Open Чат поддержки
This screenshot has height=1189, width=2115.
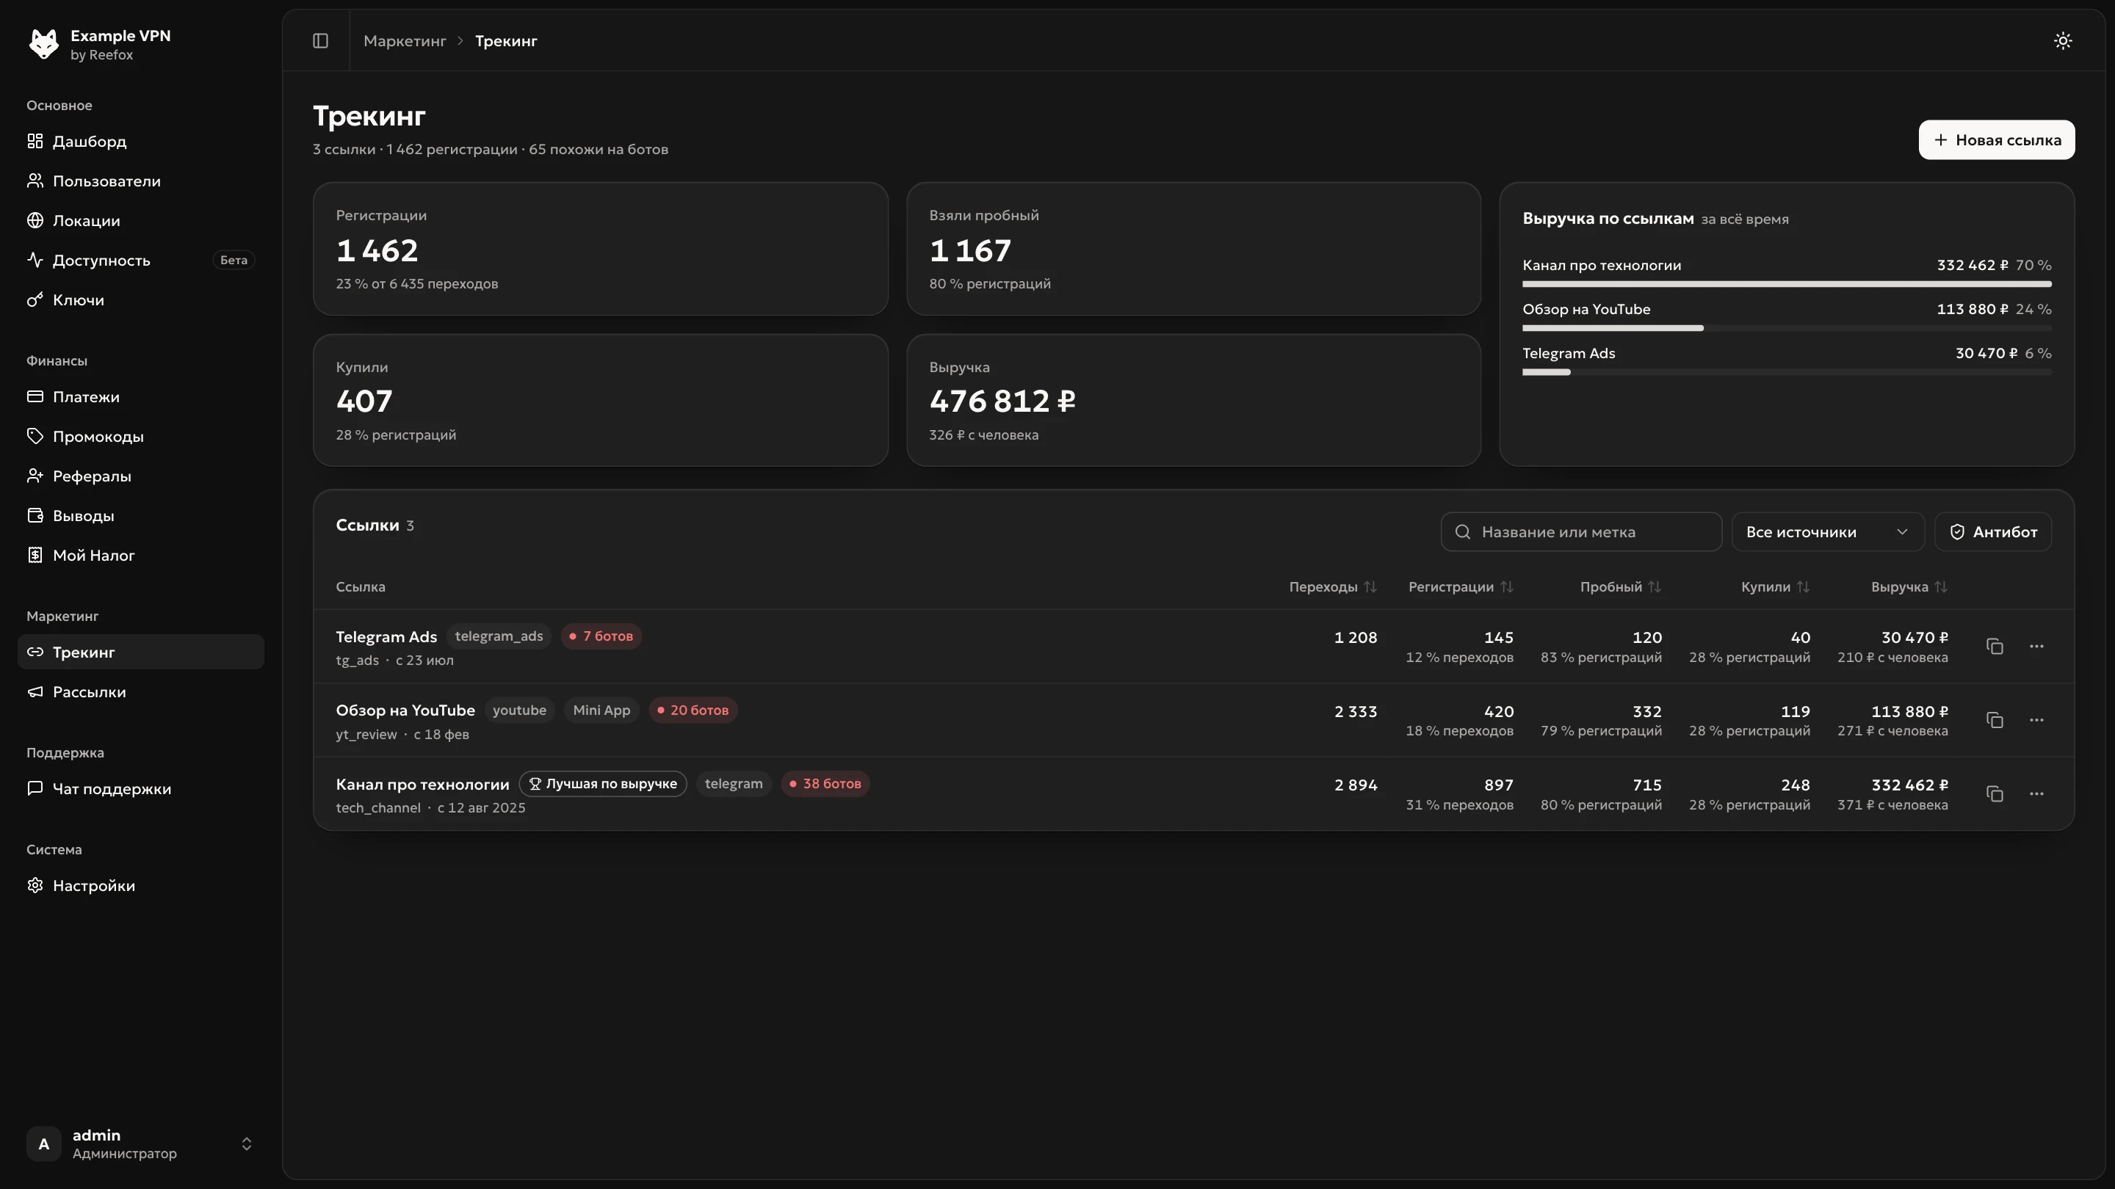[140, 788]
